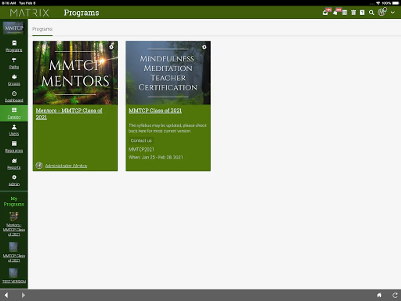Open Dashboard in the left sidebar
The width and height of the screenshot is (401, 301).
(14, 96)
